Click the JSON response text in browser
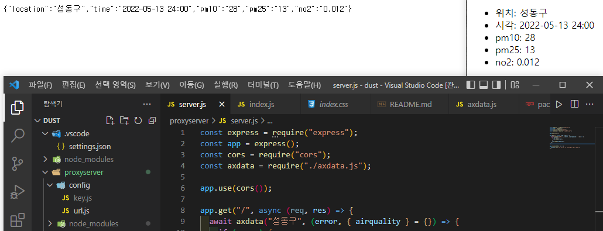Image resolution: width=603 pixels, height=231 pixels. tap(177, 9)
